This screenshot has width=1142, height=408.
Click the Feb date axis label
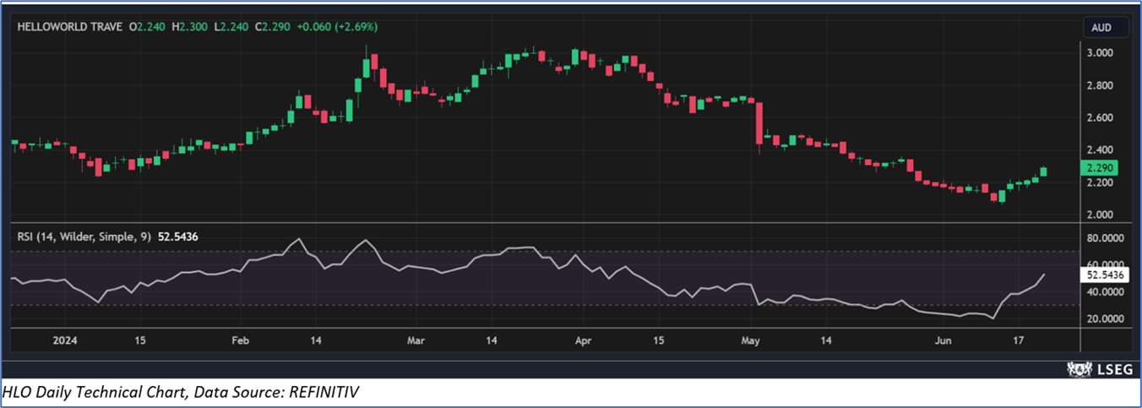(241, 341)
